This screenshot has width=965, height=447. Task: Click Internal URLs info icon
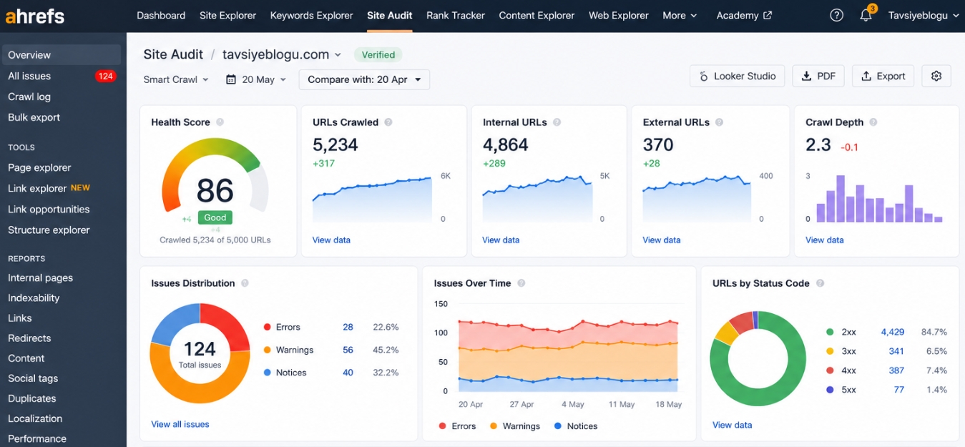557,122
